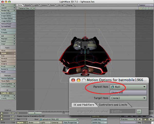This screenshot has height=124, width=154.
Task: Expand the Add dropdown
Action: [8, 36]
